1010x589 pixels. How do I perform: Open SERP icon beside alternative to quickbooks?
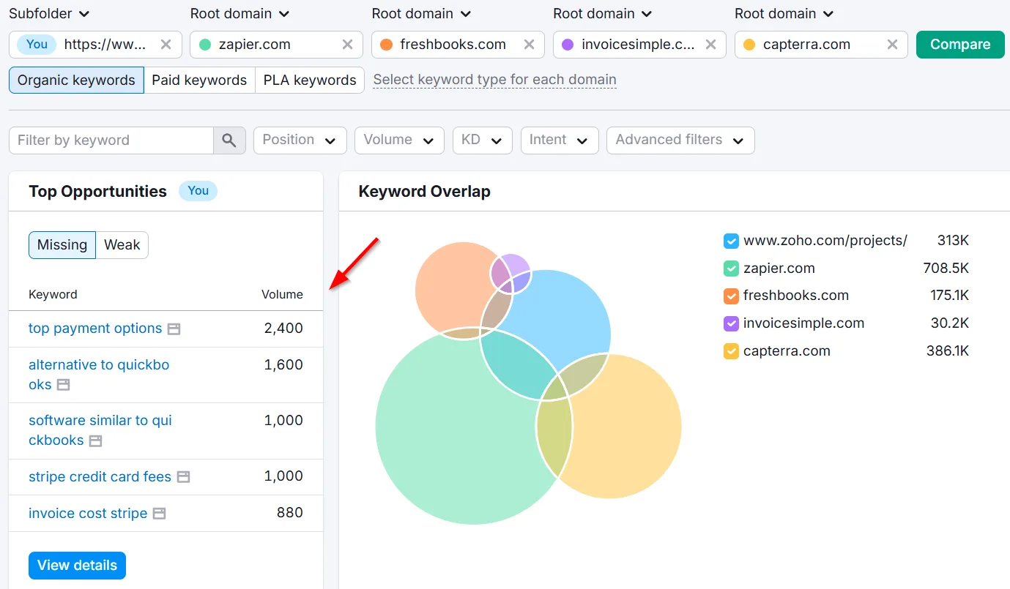pos(64,385)
